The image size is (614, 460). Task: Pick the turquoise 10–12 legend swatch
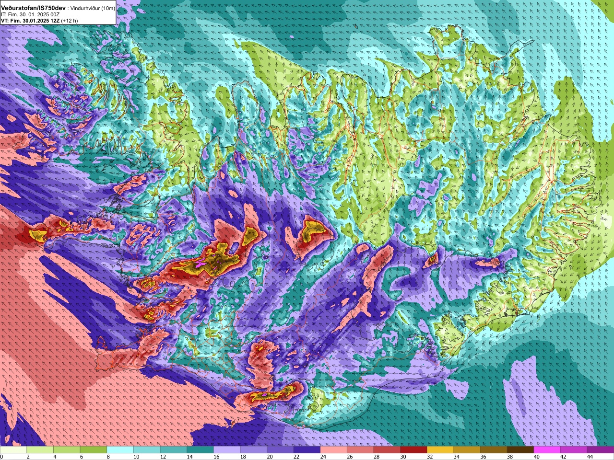pyautogui.click(x=147, y=450)
